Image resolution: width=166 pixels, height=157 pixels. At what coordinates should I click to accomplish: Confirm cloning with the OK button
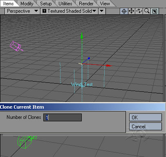tap(146, 118)
